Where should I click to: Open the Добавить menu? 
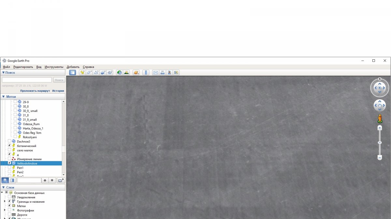pyautogui.click(x=73, y=67)
